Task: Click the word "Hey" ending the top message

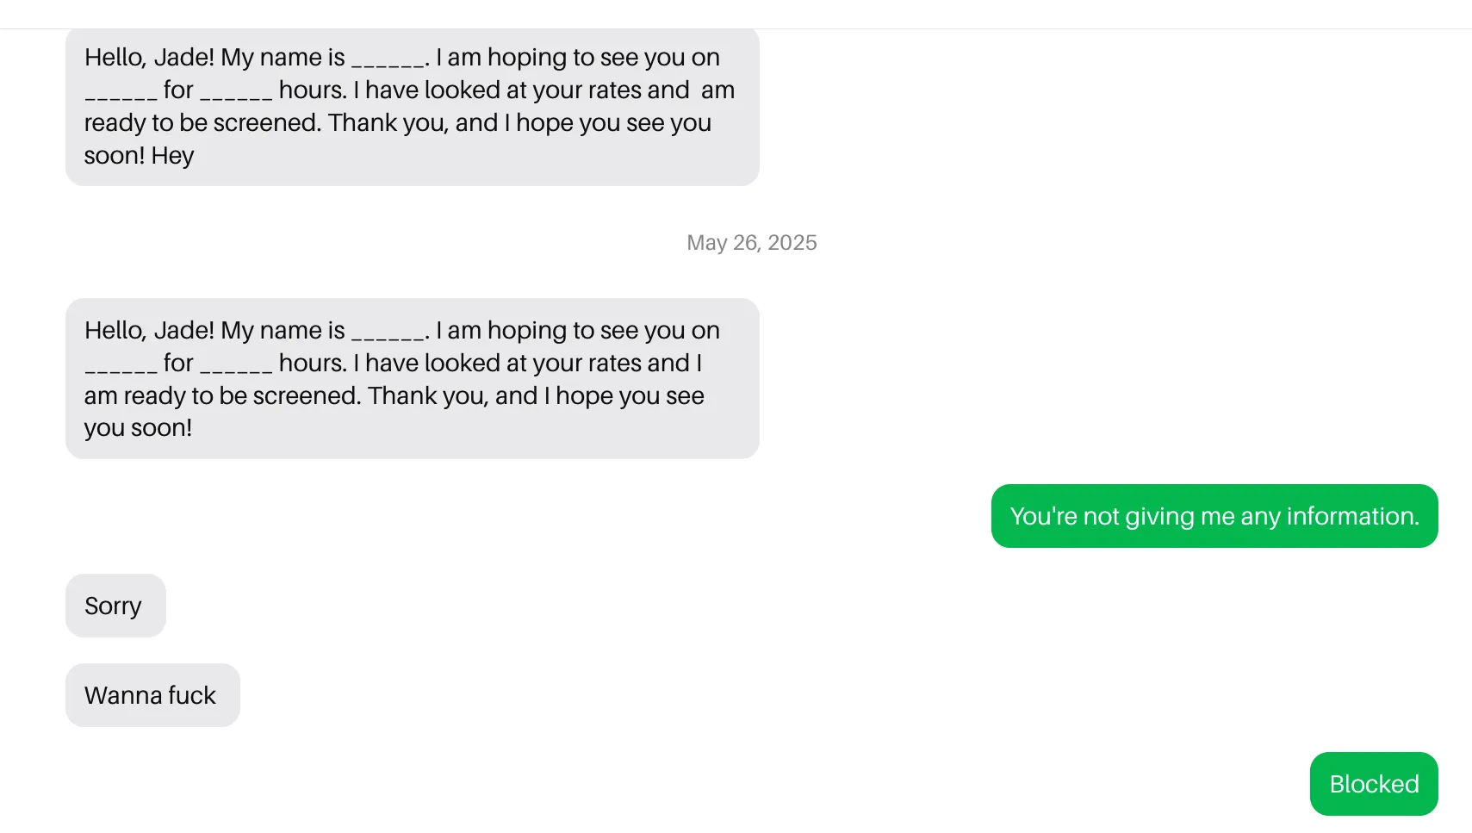Action: (172, 156)
